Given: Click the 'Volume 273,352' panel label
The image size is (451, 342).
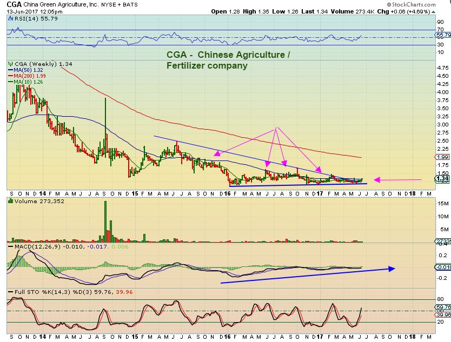Looking at the screenshot, I should coord(39,201).
